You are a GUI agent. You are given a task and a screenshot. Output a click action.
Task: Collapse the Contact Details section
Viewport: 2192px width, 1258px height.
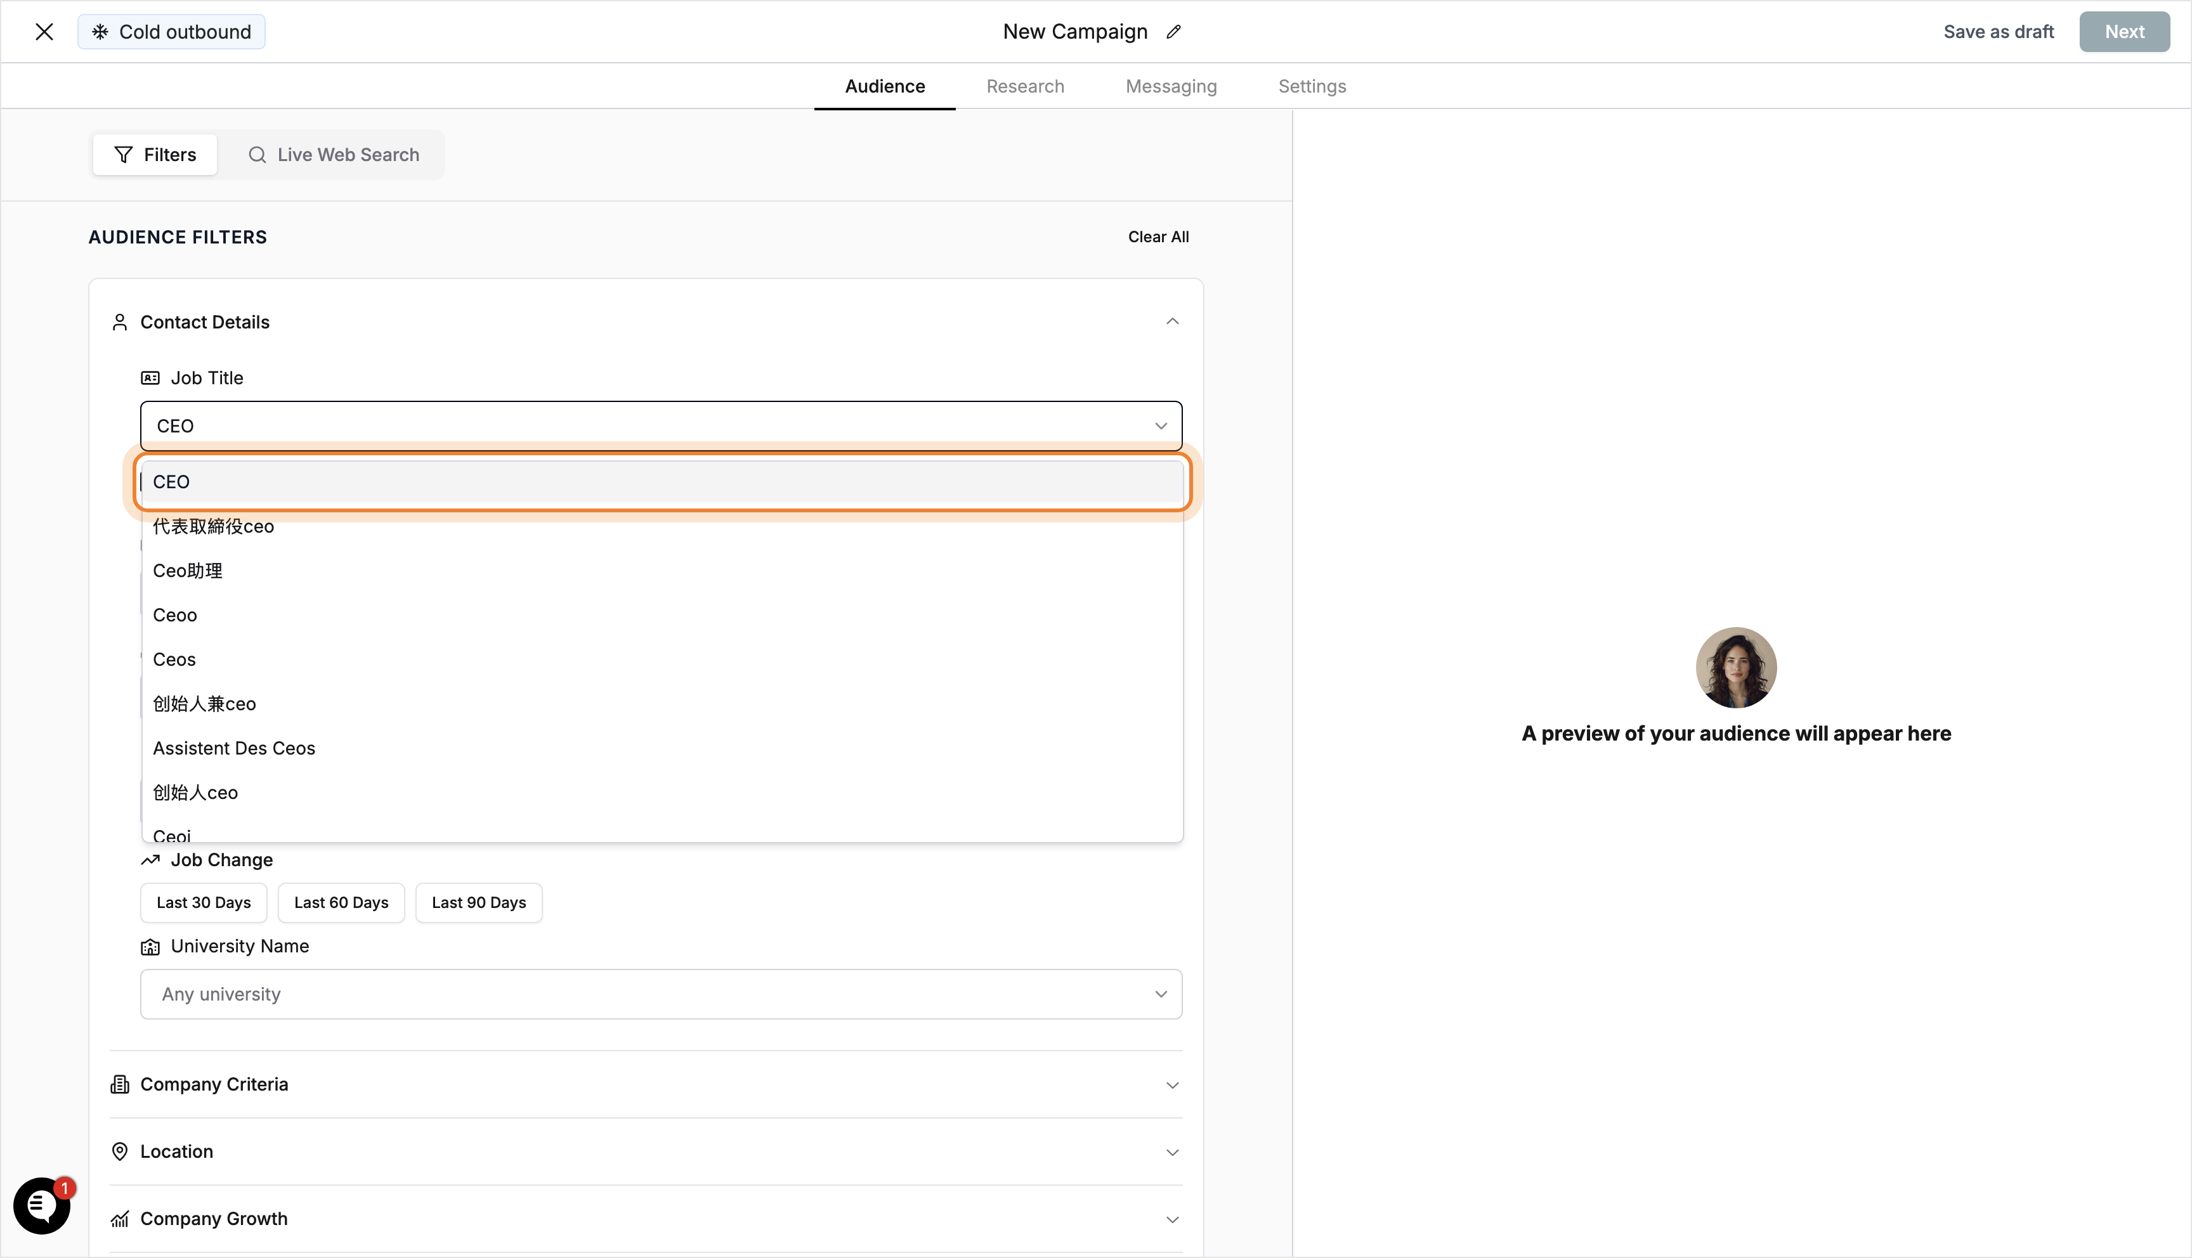click(x=1173, y=321)
